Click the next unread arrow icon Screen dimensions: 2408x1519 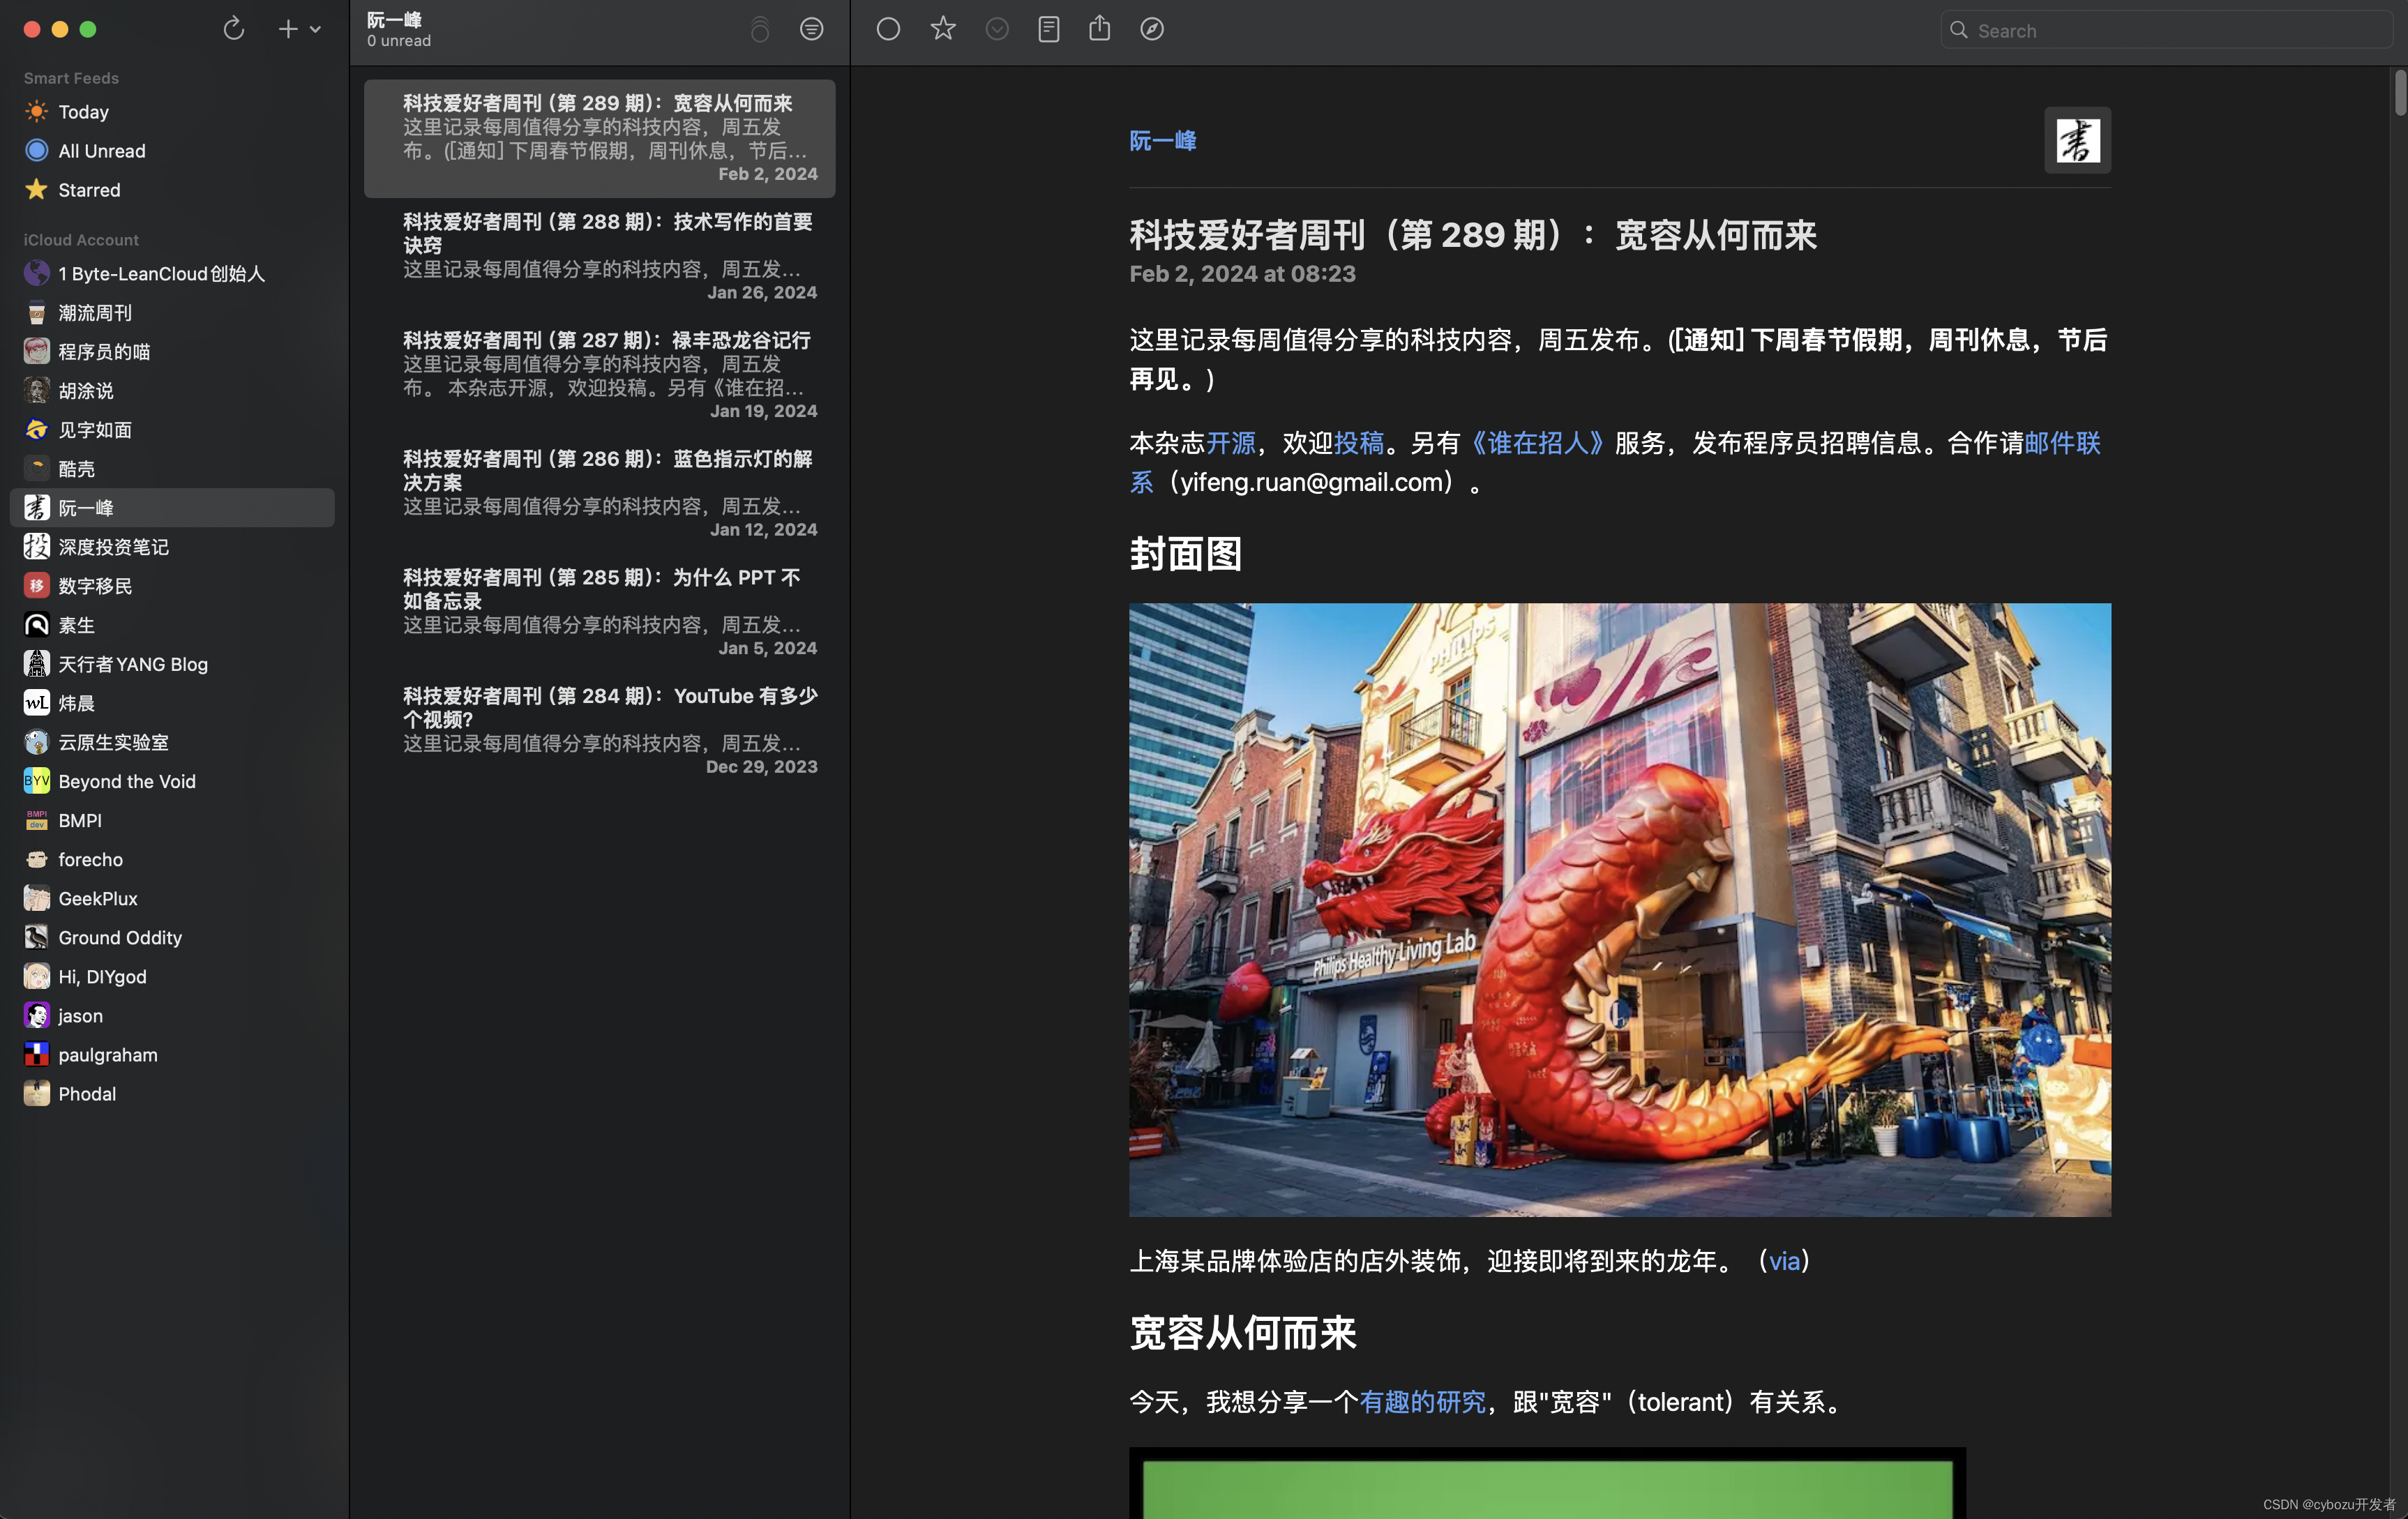click(996, 29)
